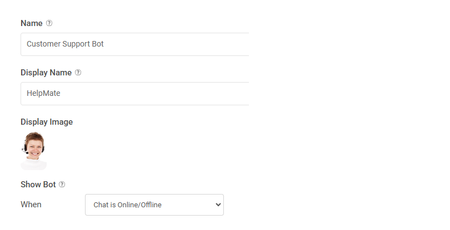Click the arrow on the When selector

(x=217, y=205)
